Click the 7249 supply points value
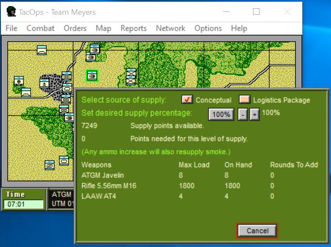 pyautogui.click(x=89, y=125)
